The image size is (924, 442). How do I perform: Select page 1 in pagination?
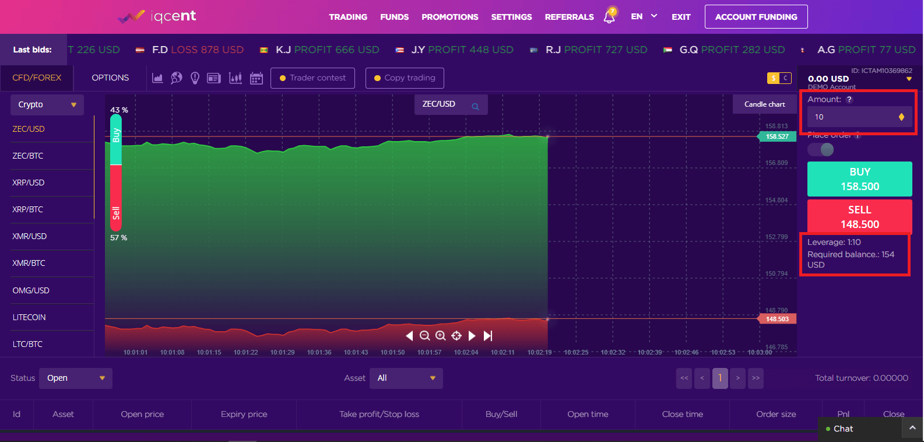point(720,378)
